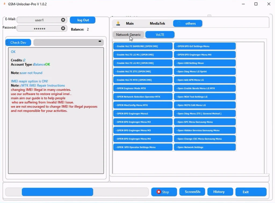This screenshot has width=275, height=203.
Task: Switch to Network Generic sub-tab
Action: pyautogui.click(x=128, y=35)
